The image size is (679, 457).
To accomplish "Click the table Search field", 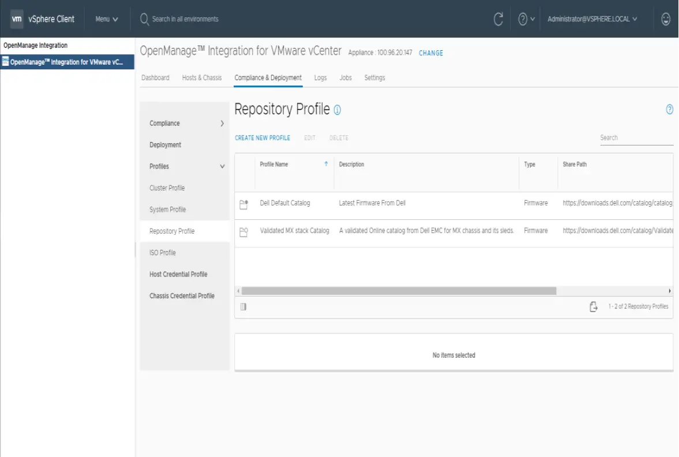I will tap(636, 138).
